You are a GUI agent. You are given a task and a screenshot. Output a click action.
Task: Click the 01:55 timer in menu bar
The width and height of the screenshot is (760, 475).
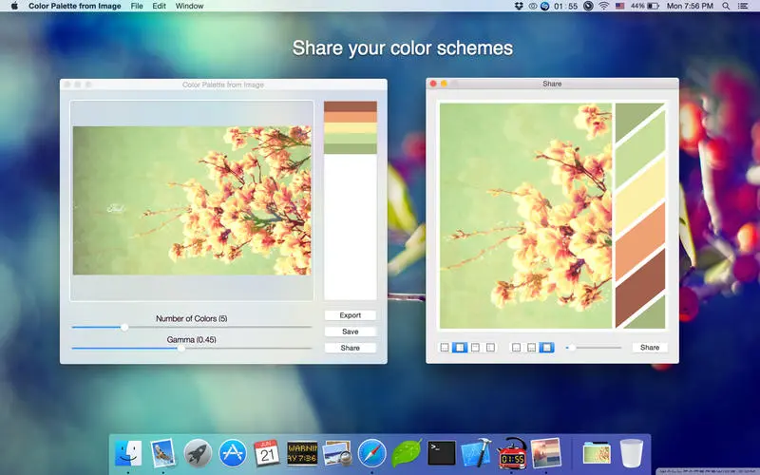point(565,6)
